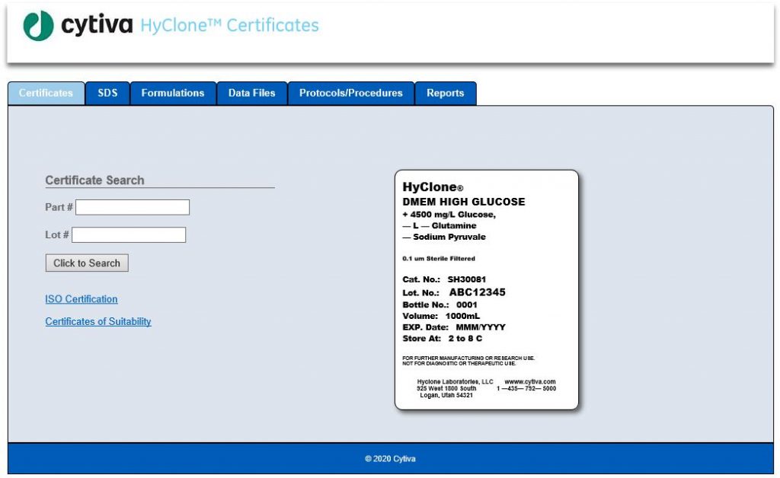Click the "EXP. Date: MMM/YYYY" label line
The height and width of the screenshot is (478, 780).
pyautogui.click(x=454, y=327)
